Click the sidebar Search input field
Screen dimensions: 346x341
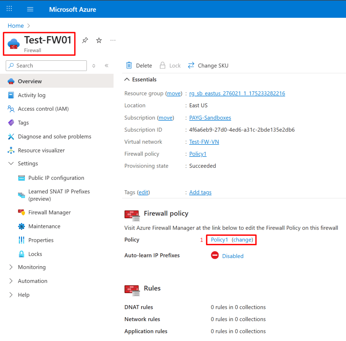click(49, 66)
